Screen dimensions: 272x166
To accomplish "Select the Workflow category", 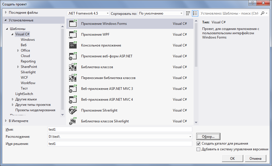I will click(x=28, y=83).
